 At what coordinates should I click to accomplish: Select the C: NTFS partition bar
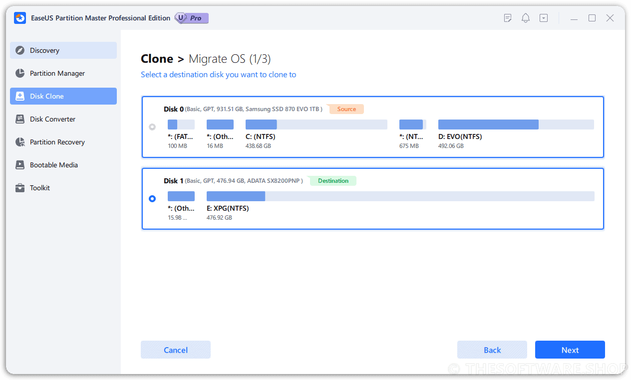coord(316,125)
